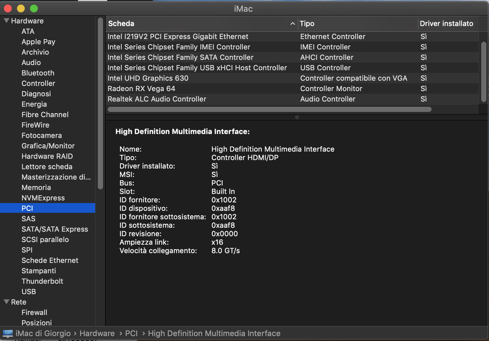The image size is (489, 341).
Task: Select ATA in the sidebar
Action: pyautogui.click(x=28, y=32)
